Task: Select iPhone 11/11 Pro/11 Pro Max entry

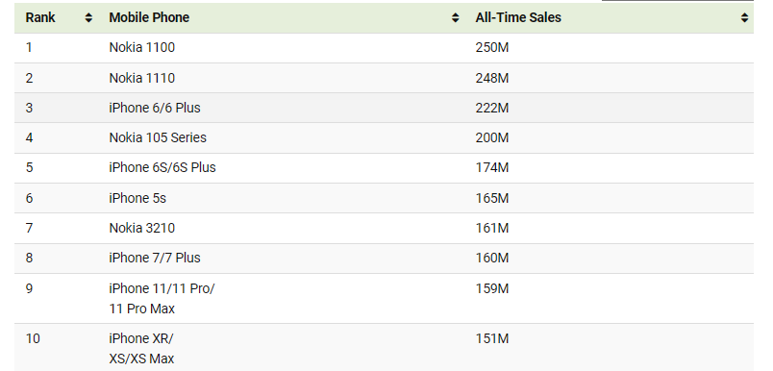Action: 162,299
